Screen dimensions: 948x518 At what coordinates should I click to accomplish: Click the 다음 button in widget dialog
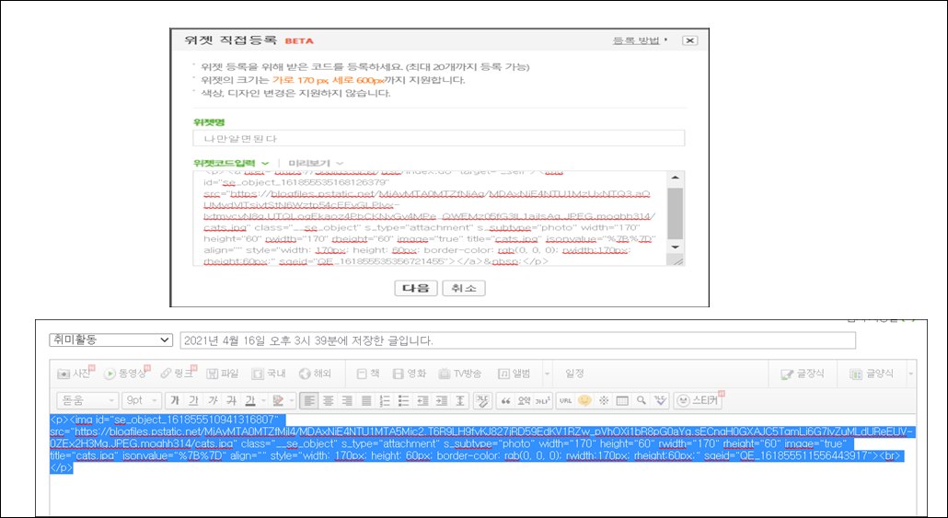pyautogui.click(x=416, y=288)
